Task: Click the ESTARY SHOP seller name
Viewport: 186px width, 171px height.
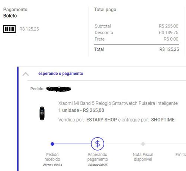Action: (x=102, y=120)
